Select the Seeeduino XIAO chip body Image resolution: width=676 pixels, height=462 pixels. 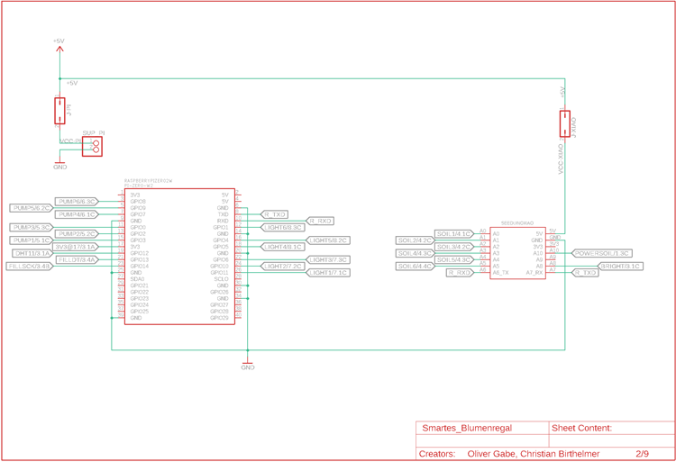pos(517,253)
